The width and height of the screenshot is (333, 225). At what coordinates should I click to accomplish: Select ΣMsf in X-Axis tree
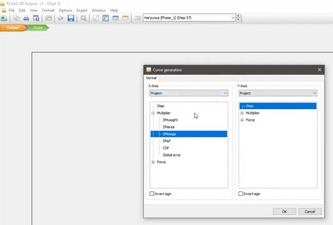tap(167, 141)
